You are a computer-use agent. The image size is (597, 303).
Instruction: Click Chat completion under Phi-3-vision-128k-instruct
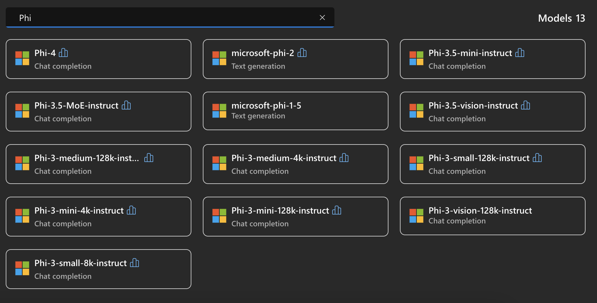(x=457, y=221)
